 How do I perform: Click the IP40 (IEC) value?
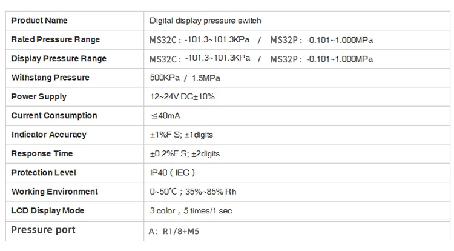[x=173, y=173]
